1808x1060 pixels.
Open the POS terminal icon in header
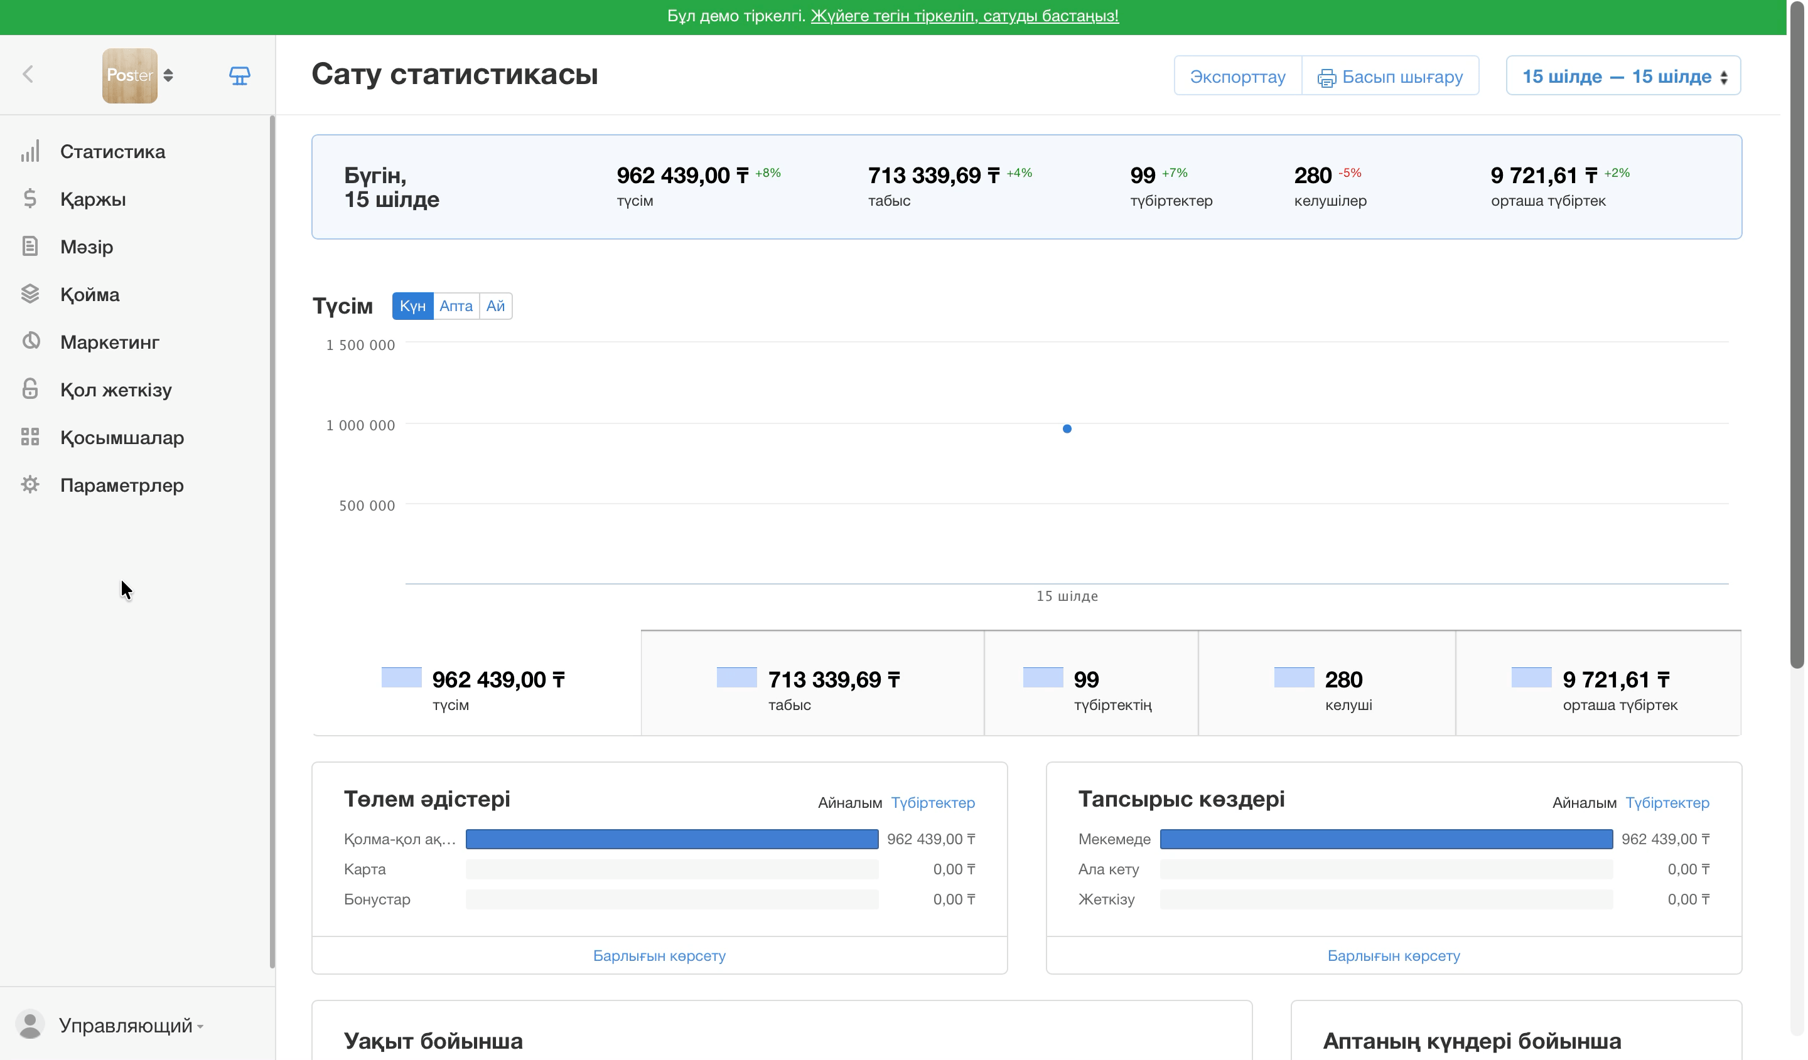(240, 75)
